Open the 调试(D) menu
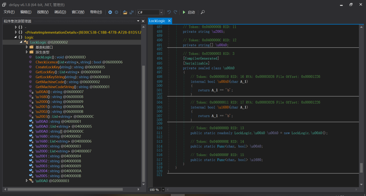 (x=60, y=12)
